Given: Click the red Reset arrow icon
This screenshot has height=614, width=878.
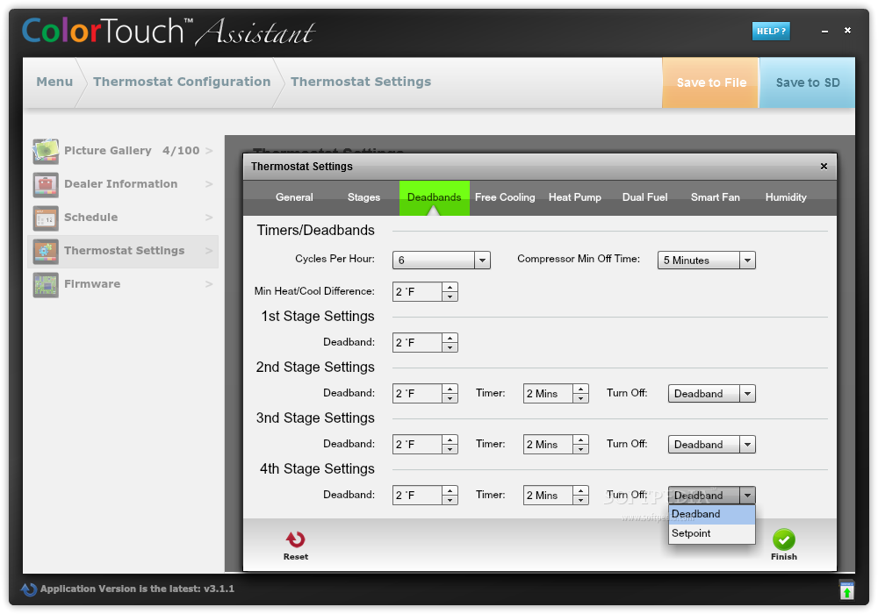Looking at the screenshot, I should coord(296,539).
